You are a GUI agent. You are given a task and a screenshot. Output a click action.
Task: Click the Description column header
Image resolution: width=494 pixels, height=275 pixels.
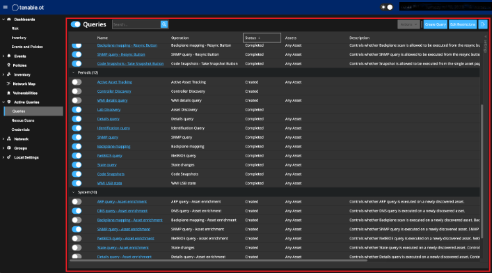359,38
